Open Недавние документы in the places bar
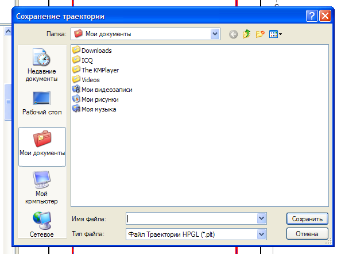 41,65
